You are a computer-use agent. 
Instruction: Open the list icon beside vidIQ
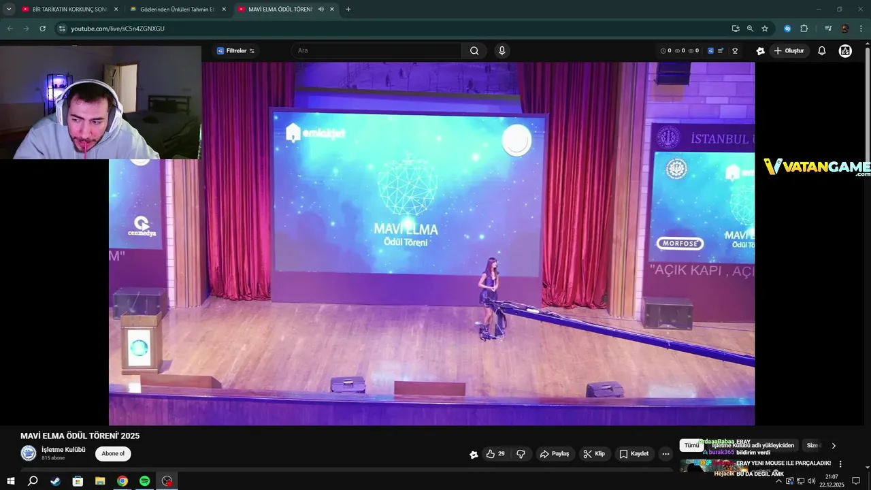pyautogui.click(x=721, y=51)
